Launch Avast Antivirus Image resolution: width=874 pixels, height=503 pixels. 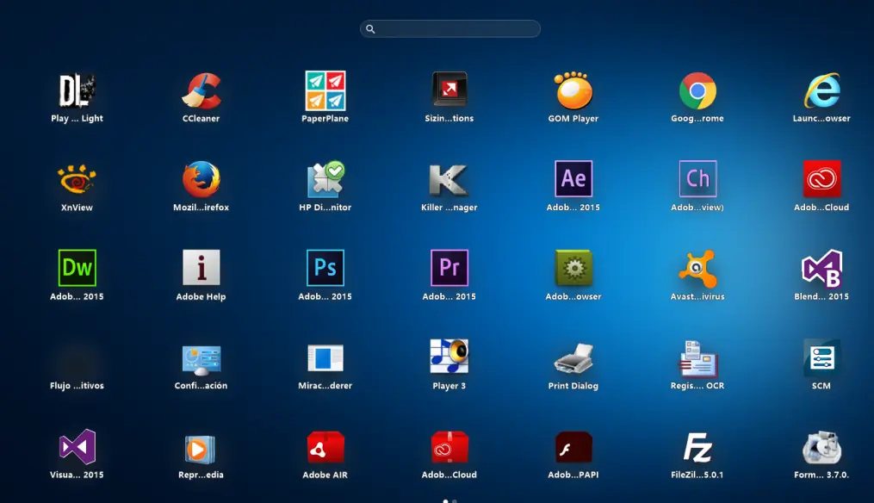(697, 270)
